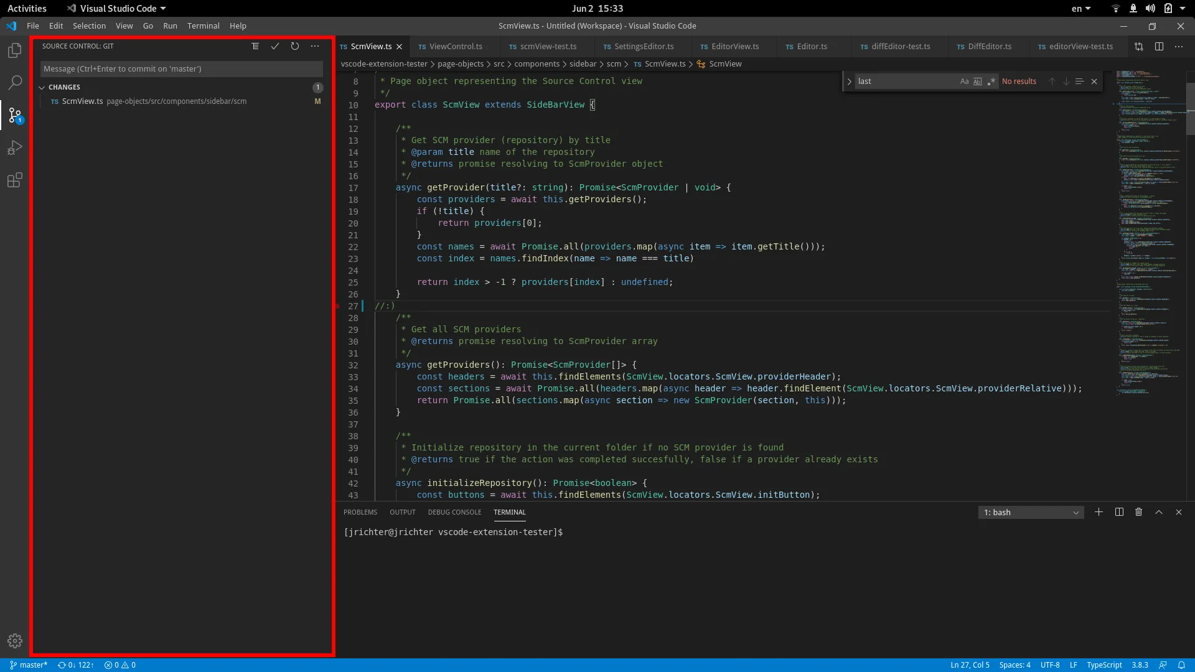
Task: Switch to the ViewControl.ts tab
Action: [456, 47]
